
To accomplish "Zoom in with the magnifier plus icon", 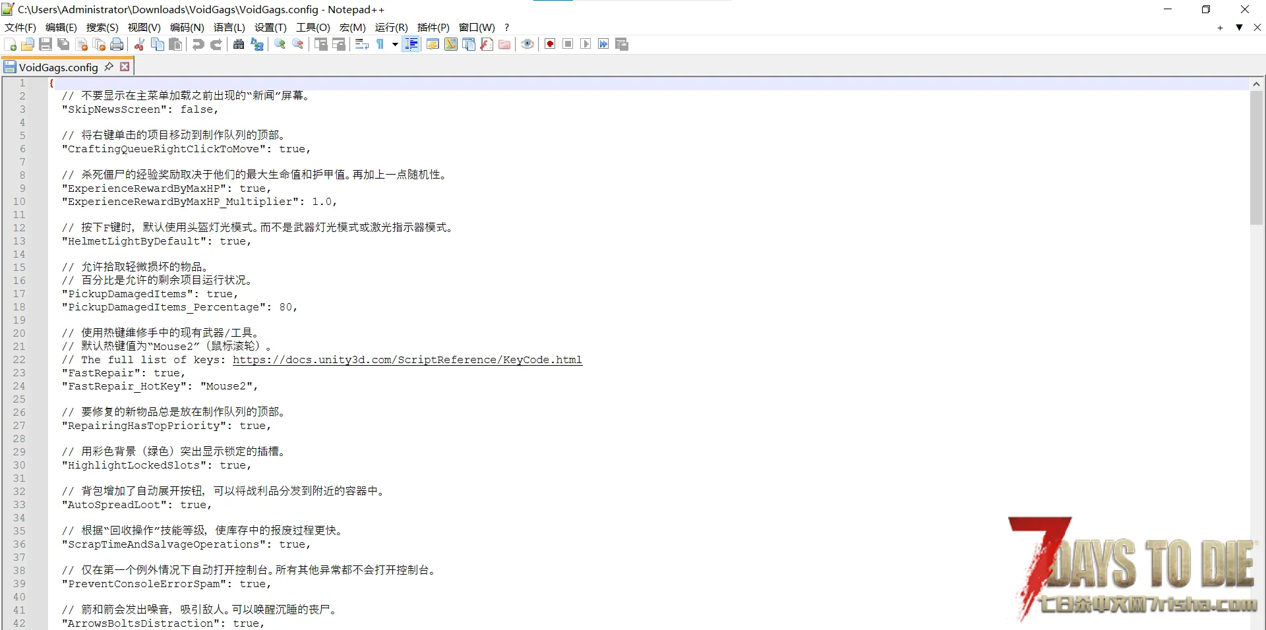I will click(x=280, y=44).
